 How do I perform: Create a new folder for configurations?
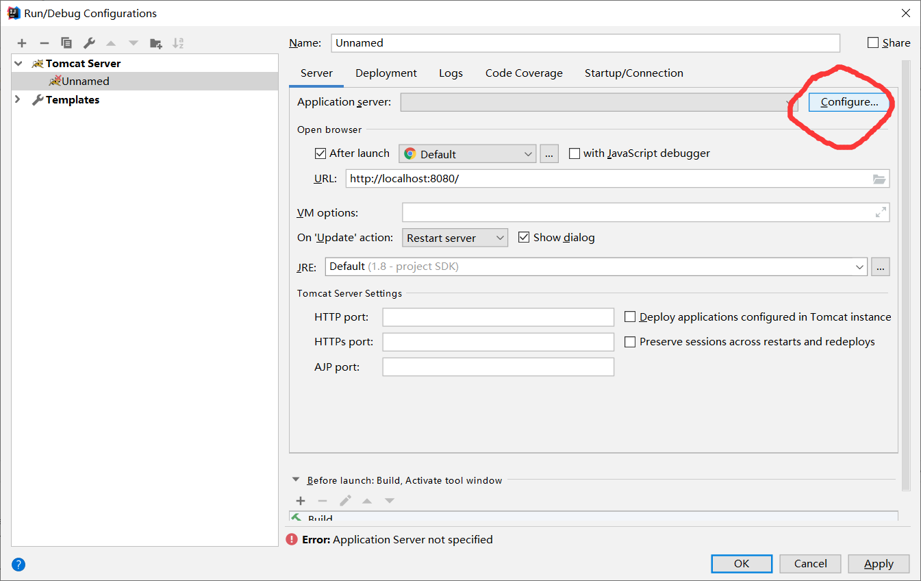click(x=156, y=43)
